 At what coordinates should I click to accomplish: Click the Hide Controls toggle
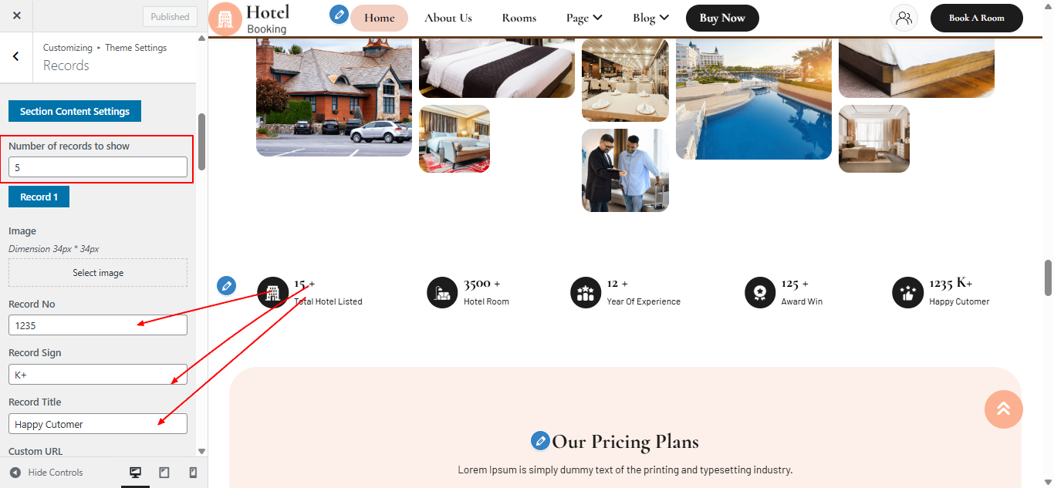[x=46, y=473]
